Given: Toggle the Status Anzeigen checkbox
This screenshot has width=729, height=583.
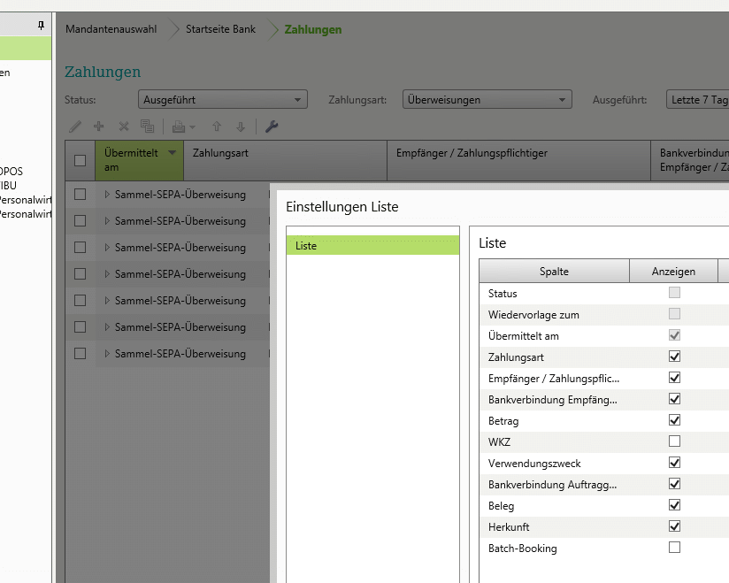Looking at the screenshot, I should tap(675, 293).
